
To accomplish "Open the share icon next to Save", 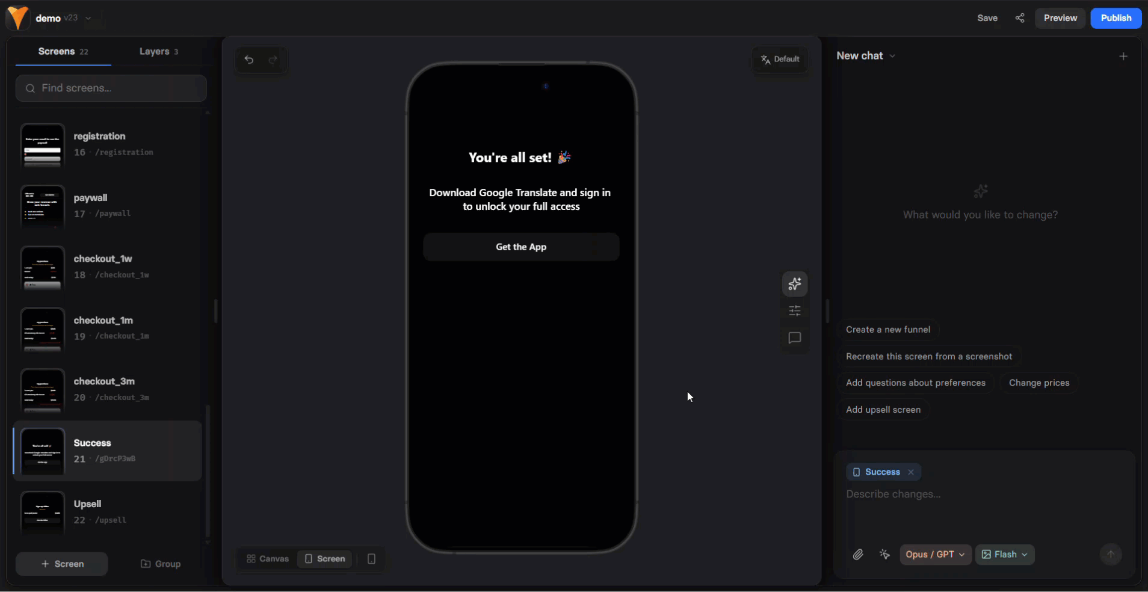I will click(1020, 18).
